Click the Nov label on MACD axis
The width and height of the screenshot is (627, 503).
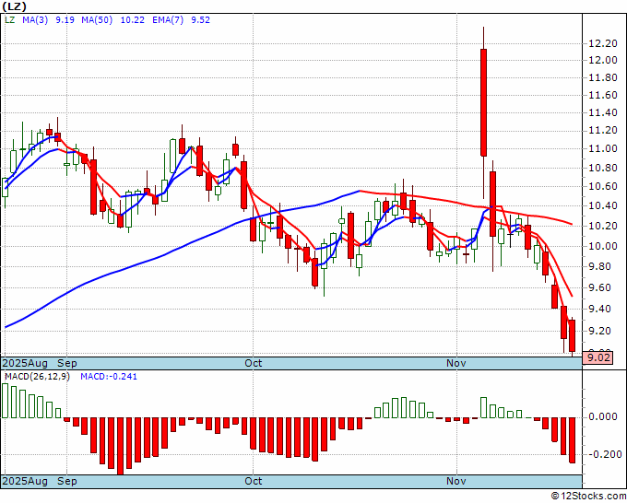click(x=456, y=481)
